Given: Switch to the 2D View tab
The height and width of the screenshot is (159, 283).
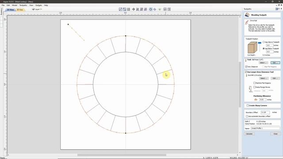Looking at the screenshot, I should click(10, 10).
